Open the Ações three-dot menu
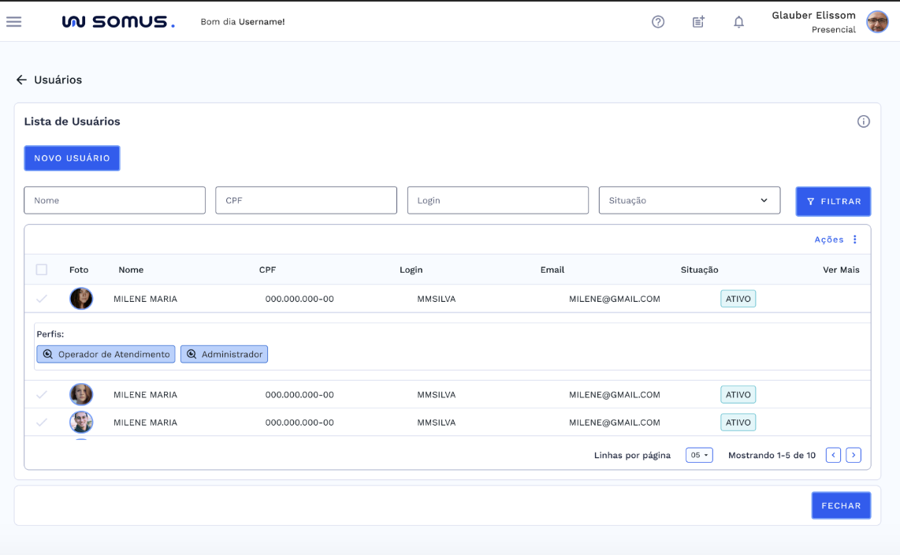This screenshot has width=900, height=555. 855,240
